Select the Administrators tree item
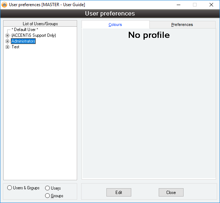Viewport: 220px width, 203px height. 23,41
